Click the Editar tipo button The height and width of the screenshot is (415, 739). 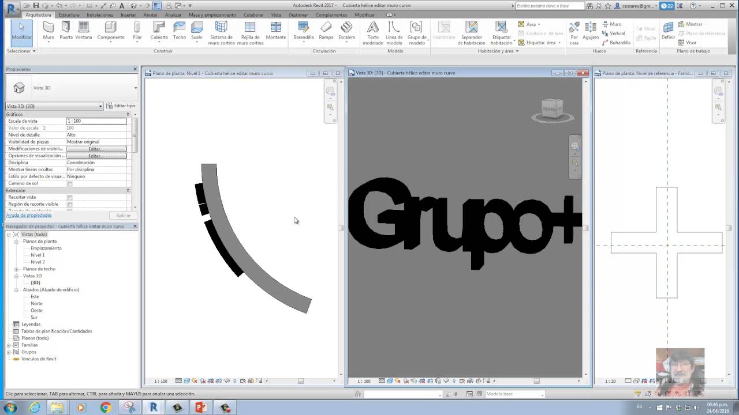[121, 106]
